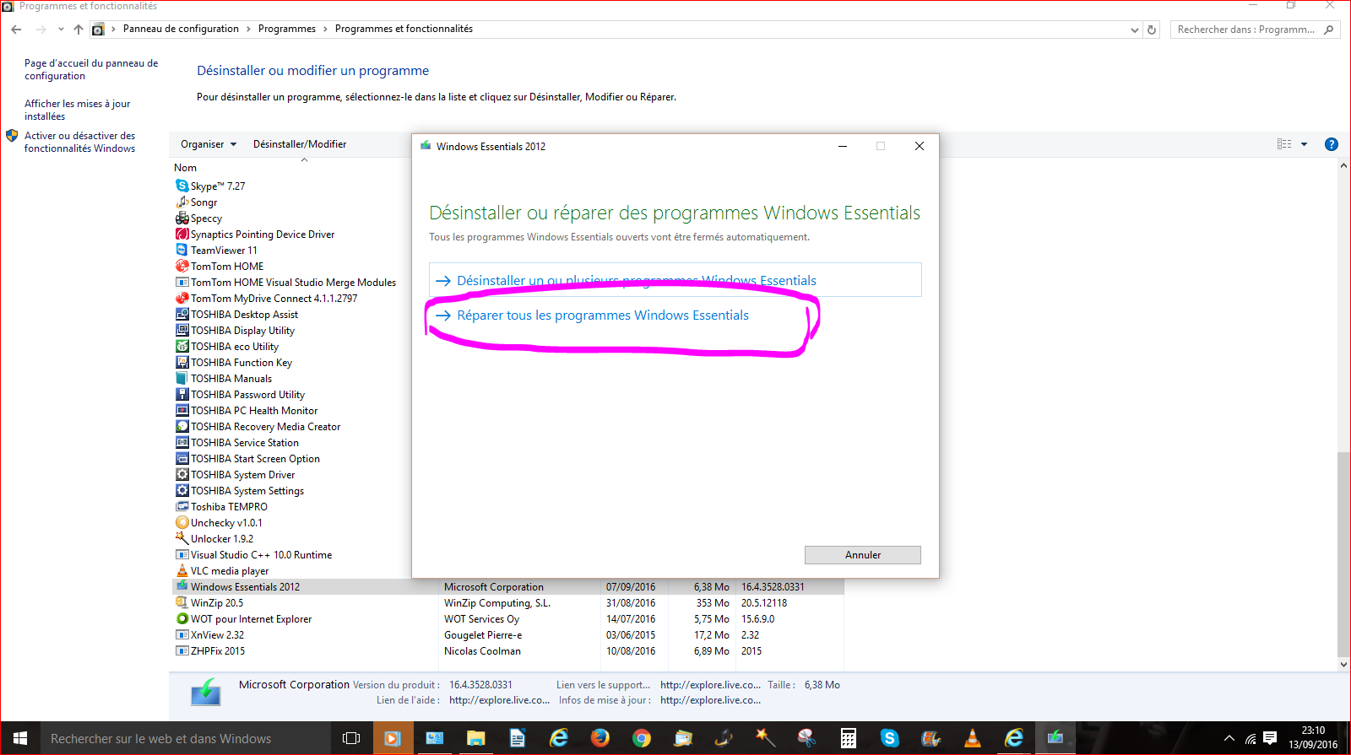The image size is (1351, 755).
Task: Open Skype from the taskbar
Action: [x=890, y=738]
